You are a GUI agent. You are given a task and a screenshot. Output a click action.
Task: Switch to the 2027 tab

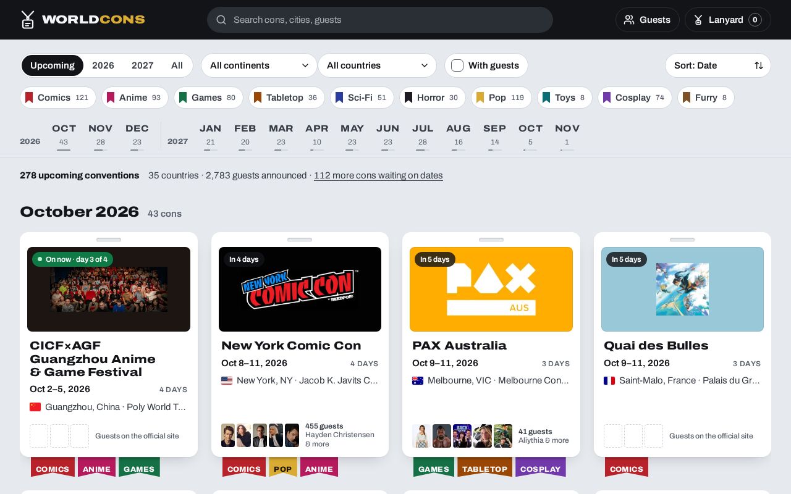click(x=143, y=65)
